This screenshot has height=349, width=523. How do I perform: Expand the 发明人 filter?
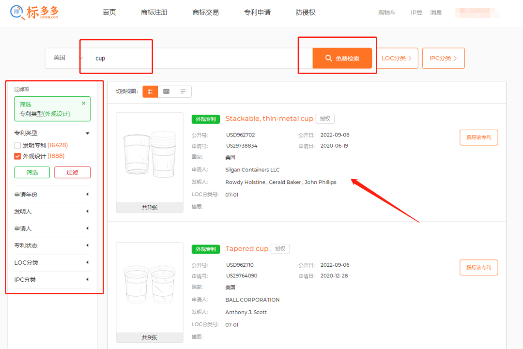[52, 212]
